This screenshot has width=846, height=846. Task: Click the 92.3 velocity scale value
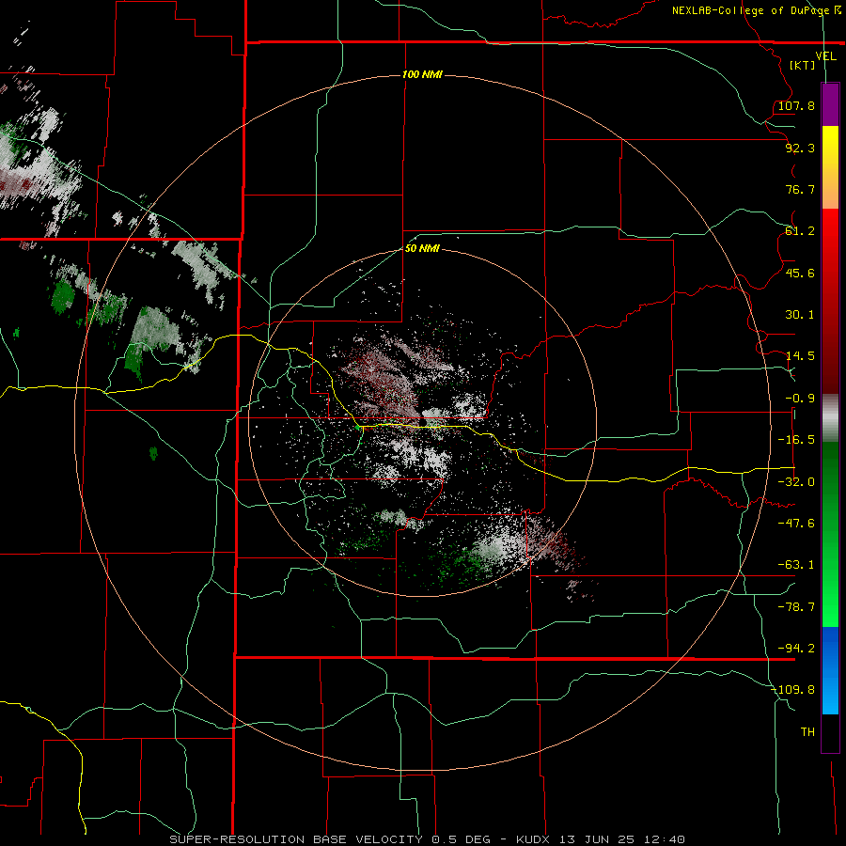click(800, 148)
